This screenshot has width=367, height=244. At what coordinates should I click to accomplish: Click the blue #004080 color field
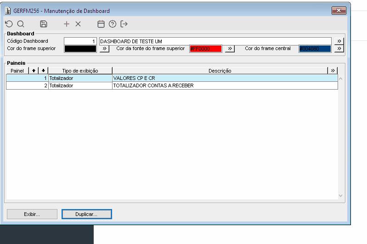[x=315, y=49]
